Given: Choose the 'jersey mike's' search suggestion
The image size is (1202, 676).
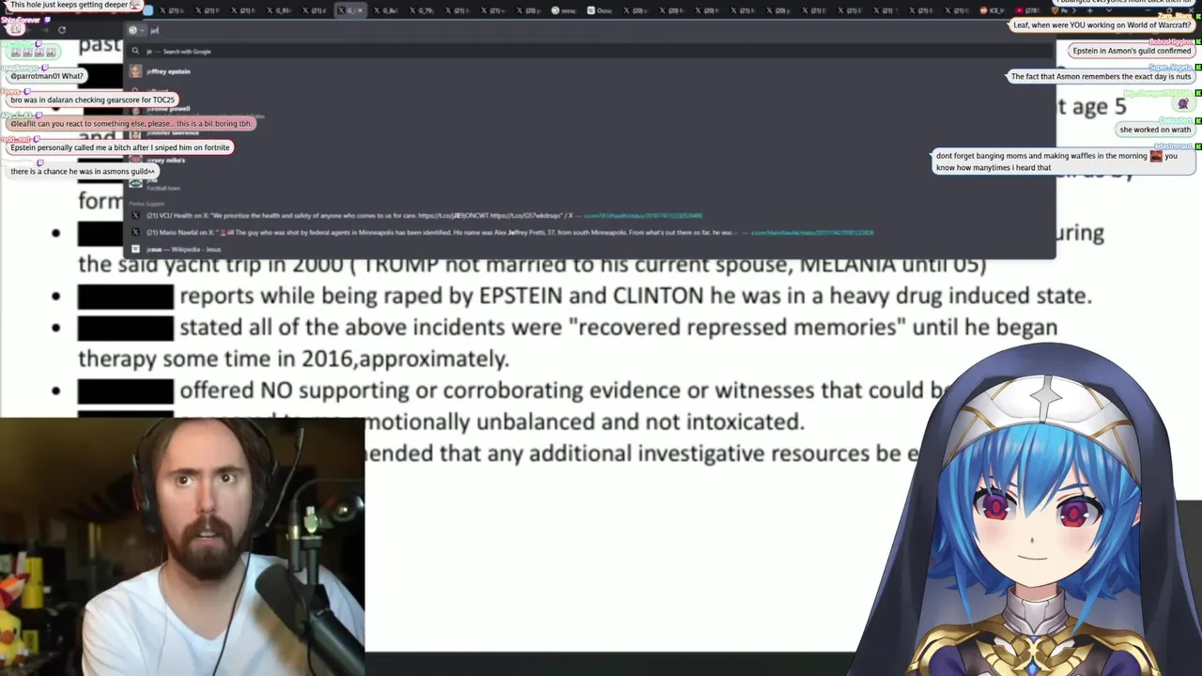Looking at the screenshot, I should 590,160.
